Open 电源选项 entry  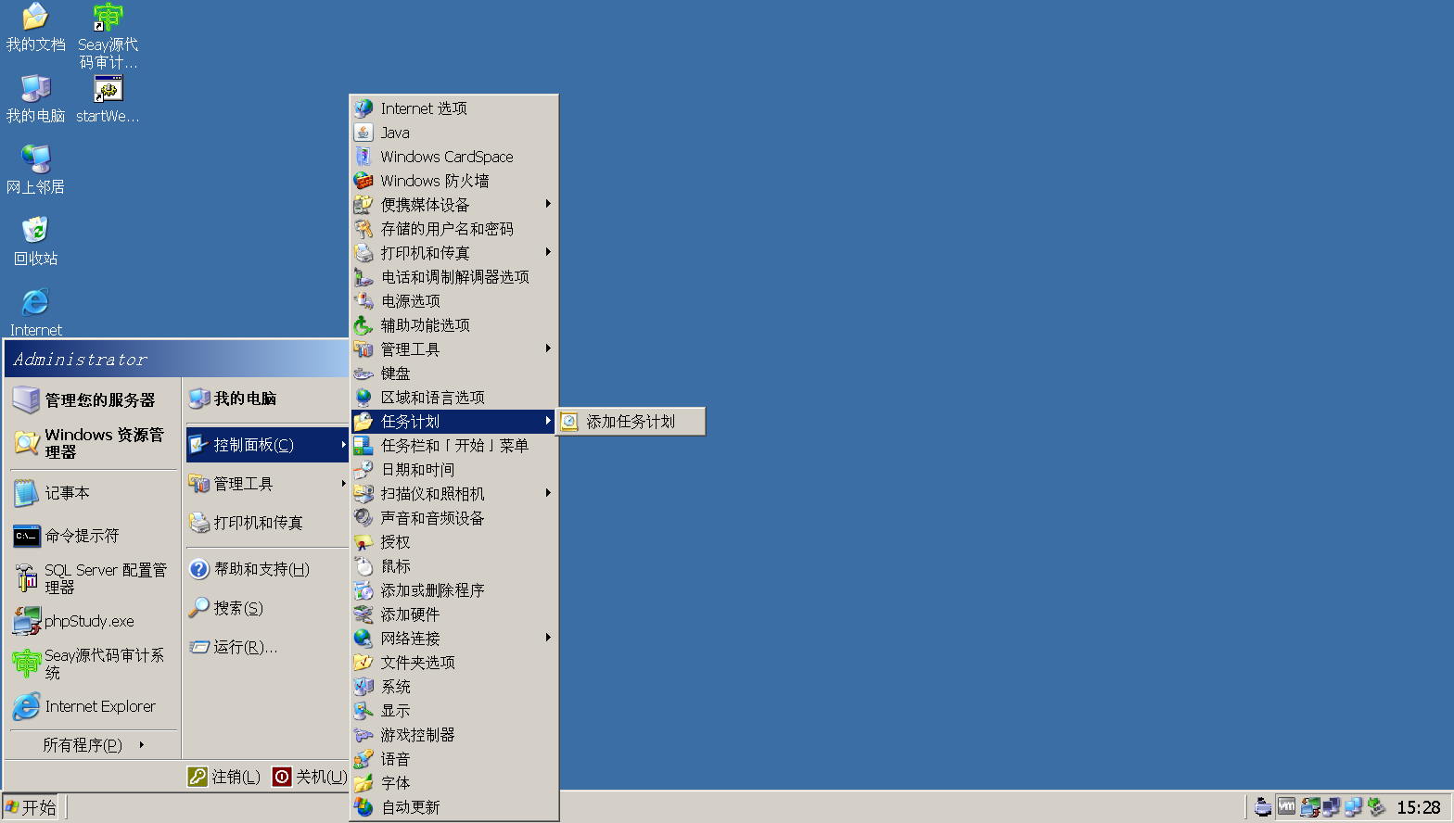[454, 301]
